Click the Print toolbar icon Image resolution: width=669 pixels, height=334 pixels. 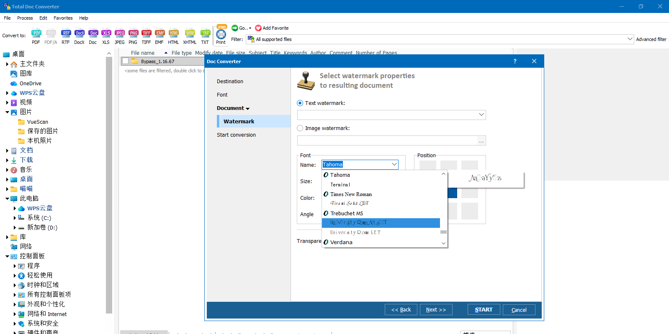pyautogui.click(x=221, y=35)
